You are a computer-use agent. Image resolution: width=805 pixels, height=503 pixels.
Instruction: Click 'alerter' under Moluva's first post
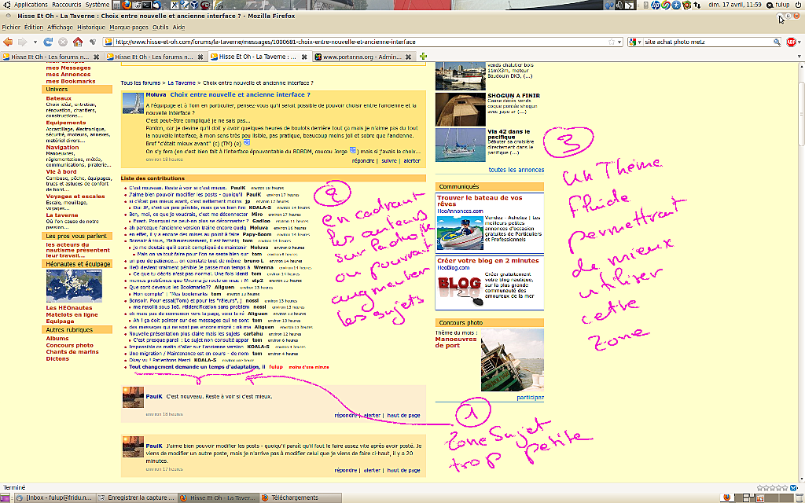click(412, 160)
